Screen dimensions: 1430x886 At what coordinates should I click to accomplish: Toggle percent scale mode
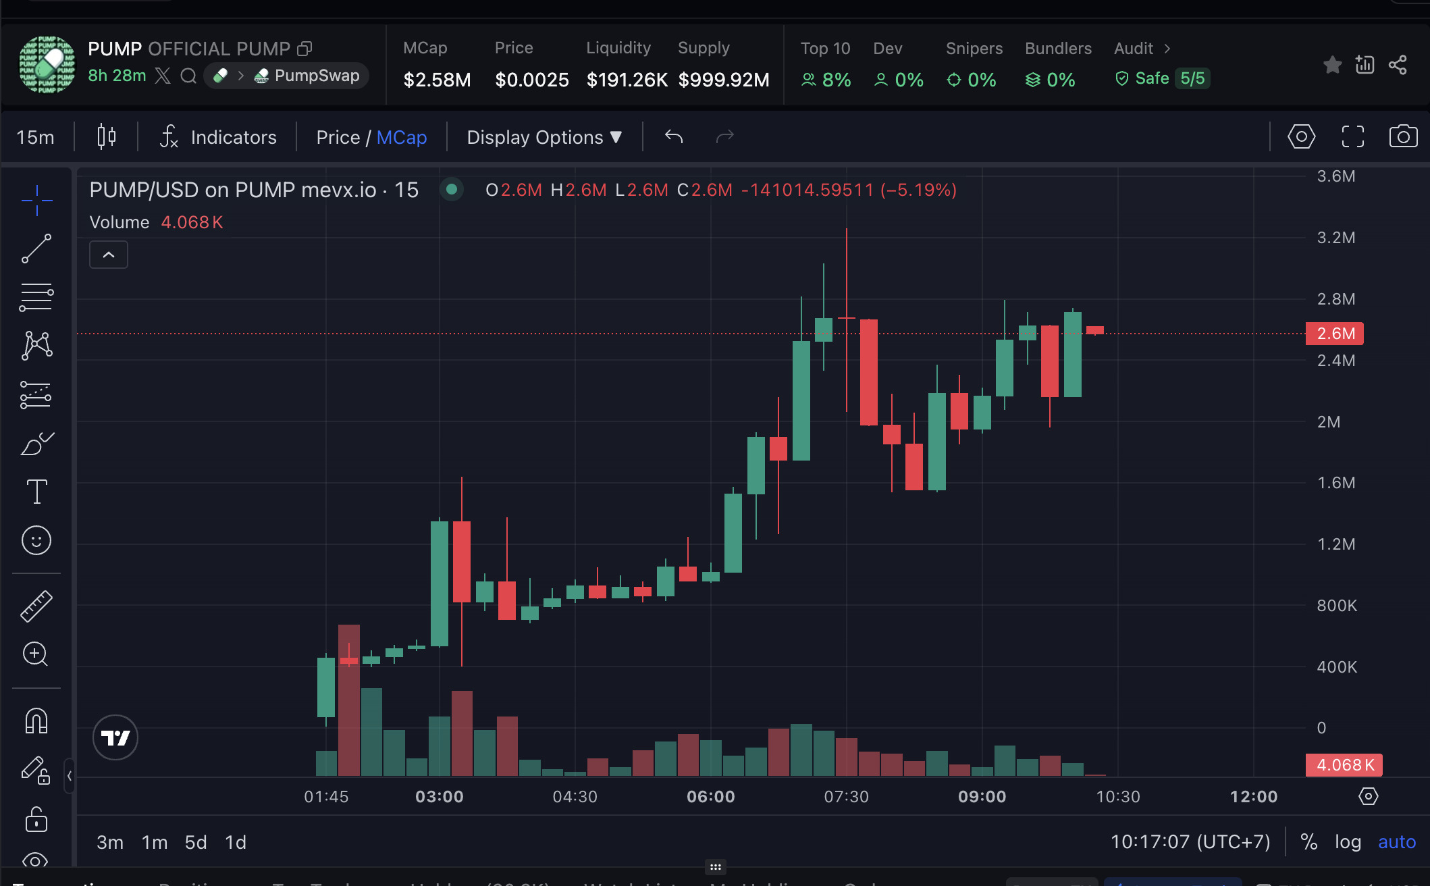click(1309, 842)
